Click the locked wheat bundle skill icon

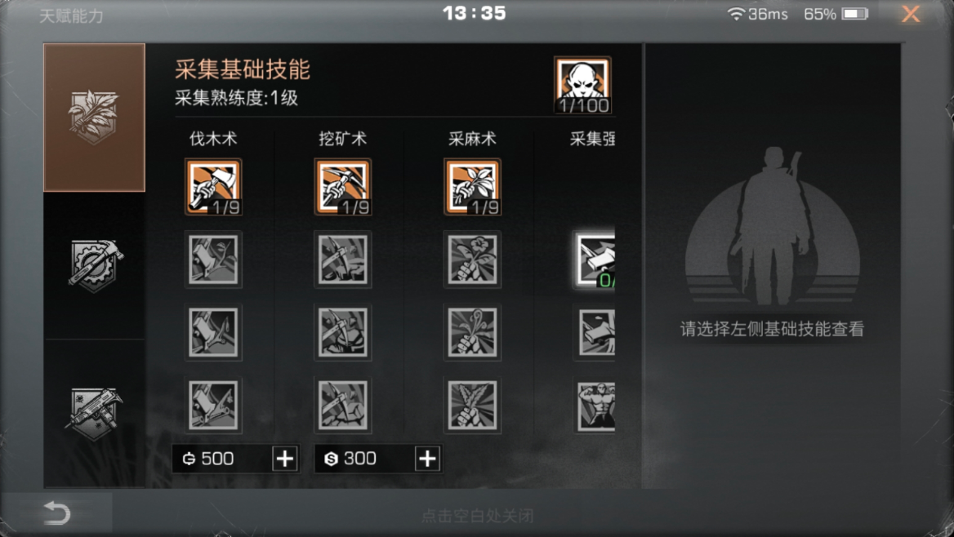(473, 405)
